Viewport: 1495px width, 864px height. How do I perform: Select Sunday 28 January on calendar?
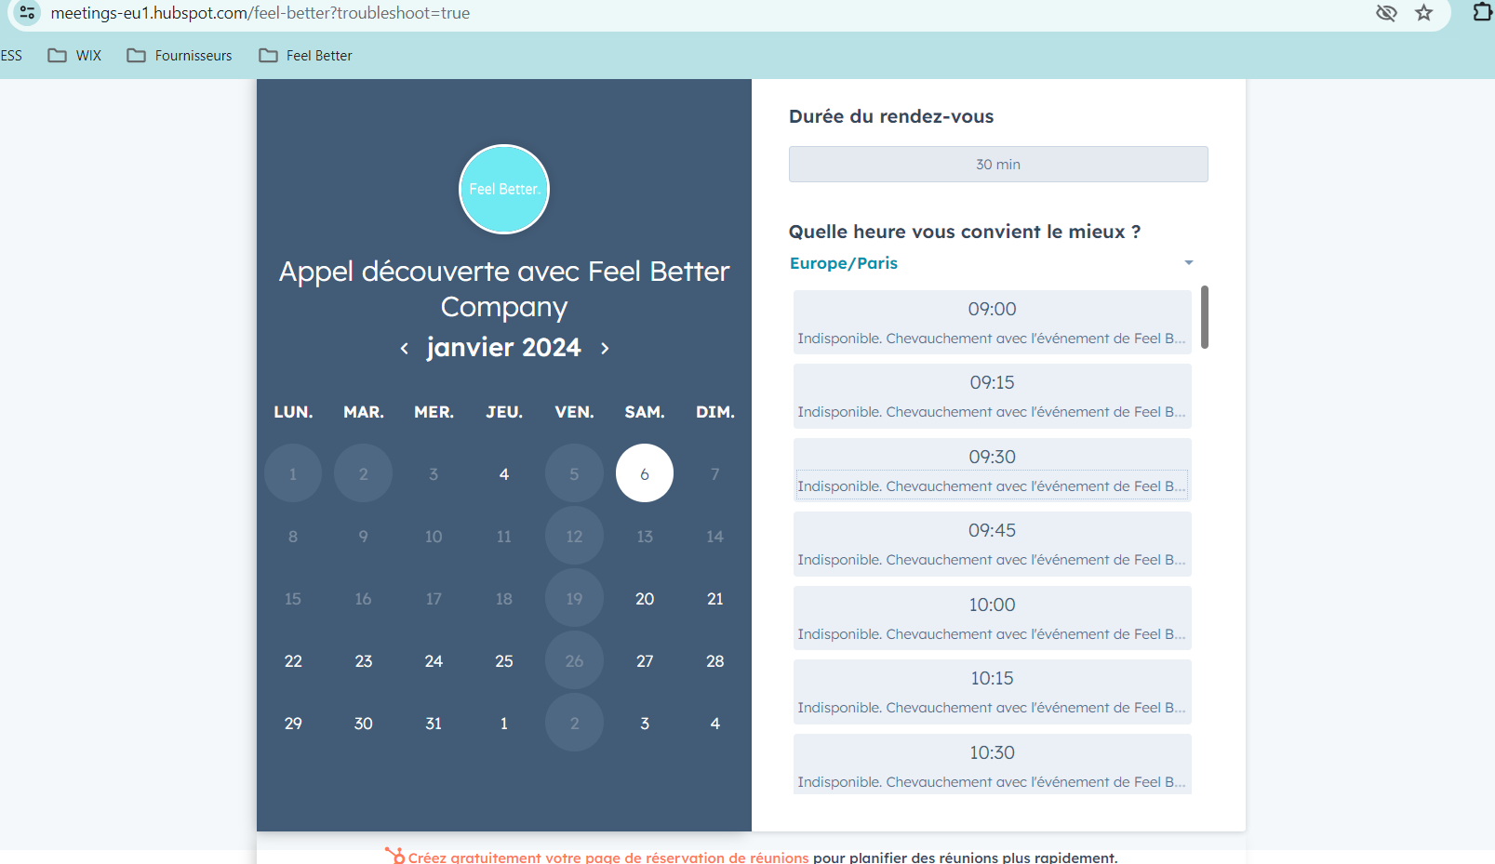715,660
